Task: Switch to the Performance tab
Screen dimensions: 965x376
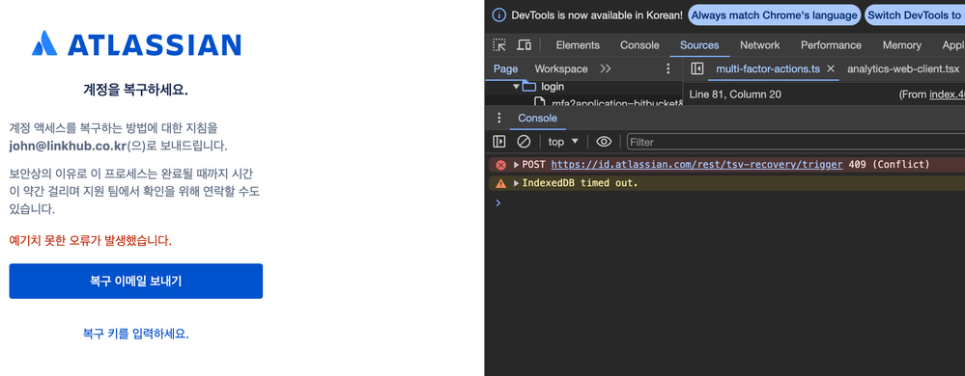Action: (x=831, y=45)
